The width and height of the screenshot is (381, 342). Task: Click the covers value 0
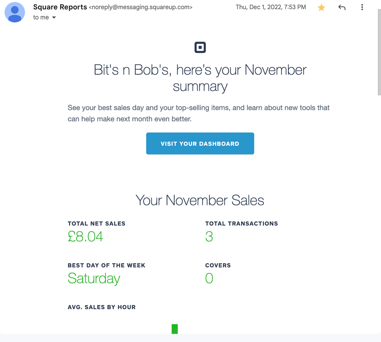pyautogui.click(x=209, y=278)
